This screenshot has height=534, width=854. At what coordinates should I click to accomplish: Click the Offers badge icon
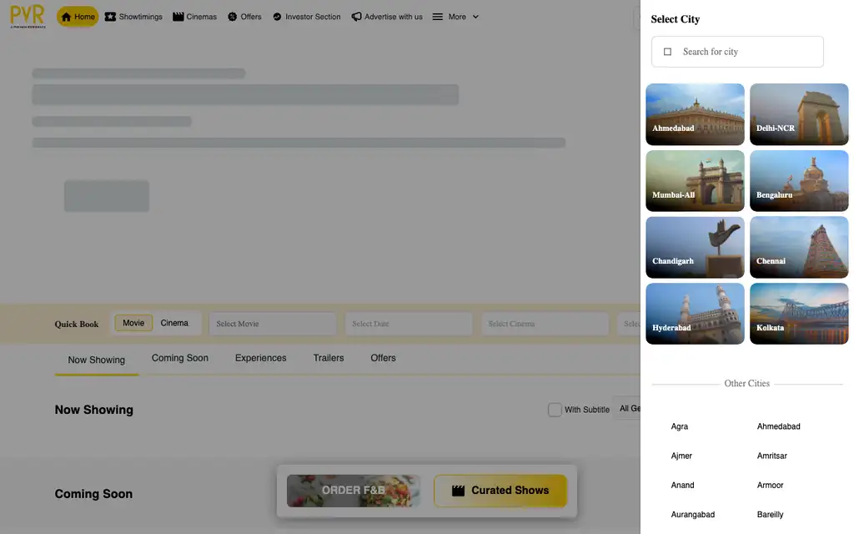coord(233,17)
